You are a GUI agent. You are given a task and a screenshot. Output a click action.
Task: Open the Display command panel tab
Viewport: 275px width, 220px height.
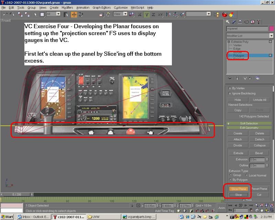click(253, 22)
